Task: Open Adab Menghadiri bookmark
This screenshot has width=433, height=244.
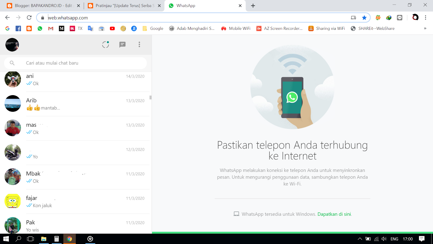Action: click(x=192, y=28)
